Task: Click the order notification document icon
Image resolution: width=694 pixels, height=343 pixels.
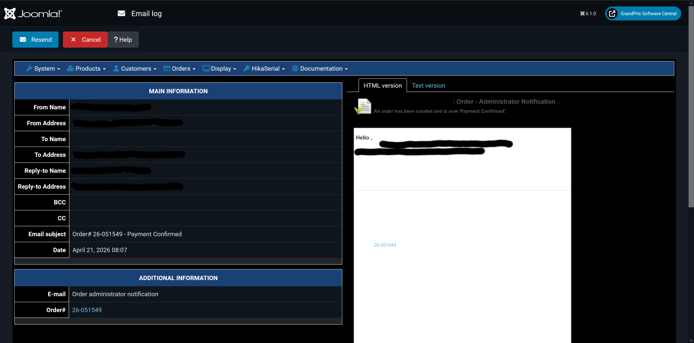Action: (x=363, y=106)
